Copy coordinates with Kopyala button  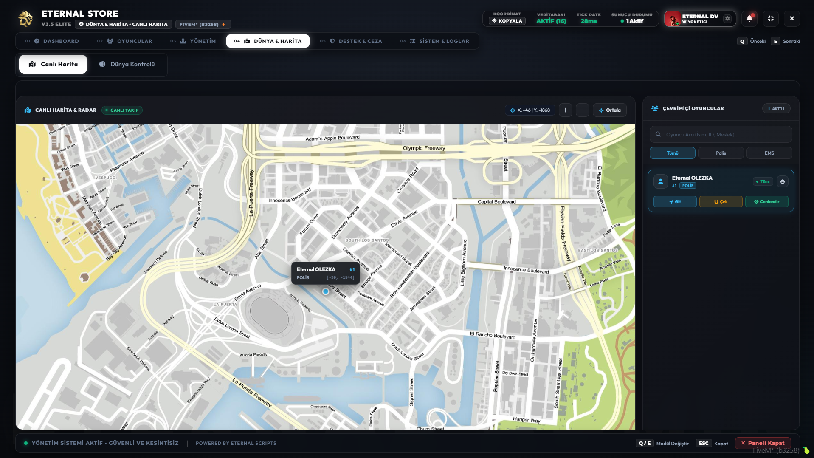point(507,21)
